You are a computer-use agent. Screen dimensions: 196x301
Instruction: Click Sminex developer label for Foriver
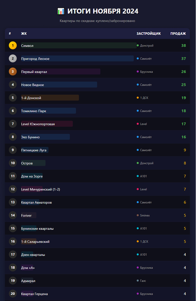(145, 216)
